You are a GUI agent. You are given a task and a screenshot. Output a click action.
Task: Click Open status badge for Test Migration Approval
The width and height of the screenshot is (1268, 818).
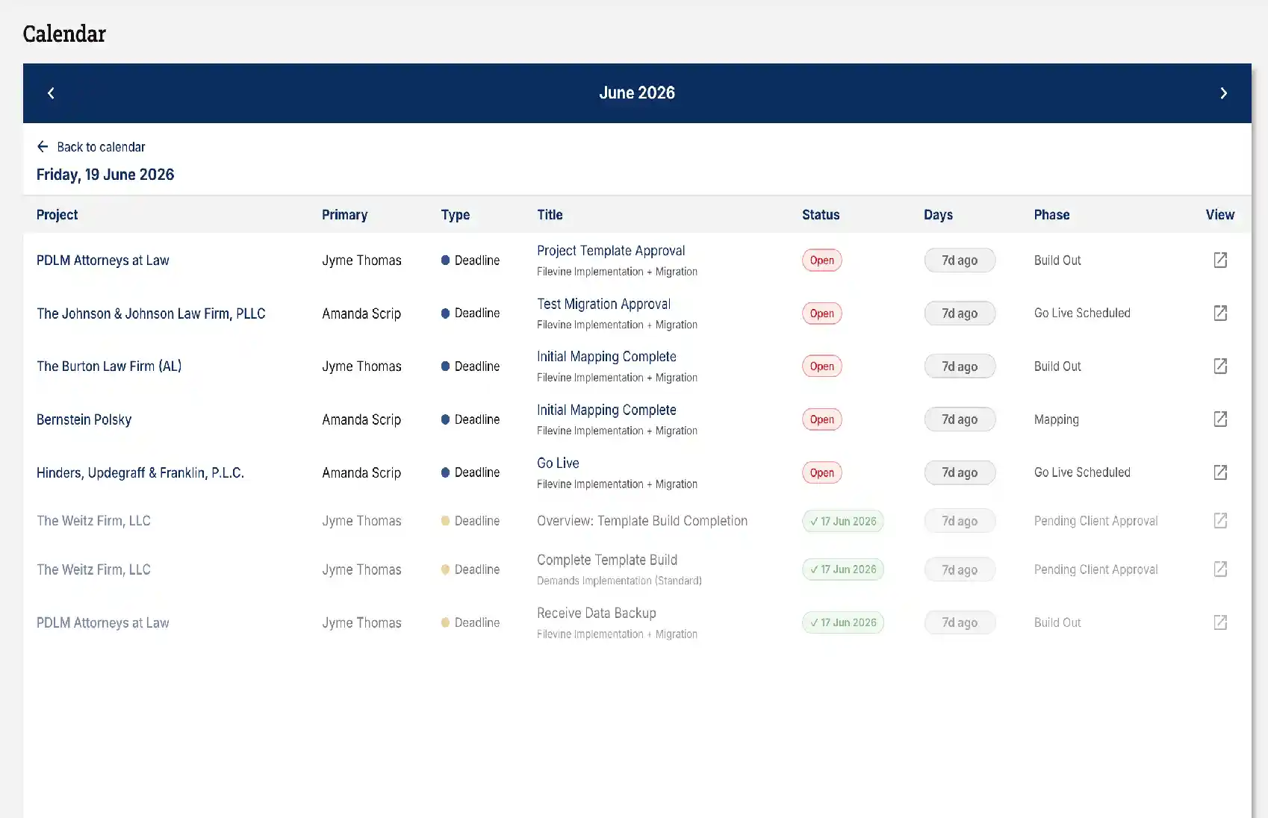point(821,313)
